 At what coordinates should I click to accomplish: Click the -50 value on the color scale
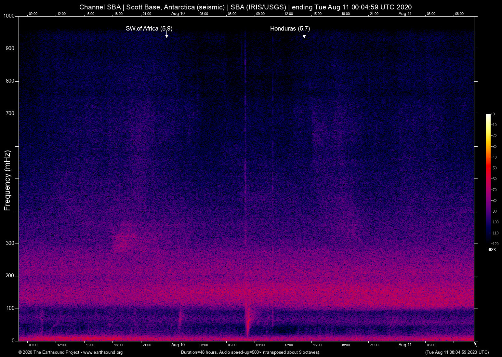coord(494,168)
